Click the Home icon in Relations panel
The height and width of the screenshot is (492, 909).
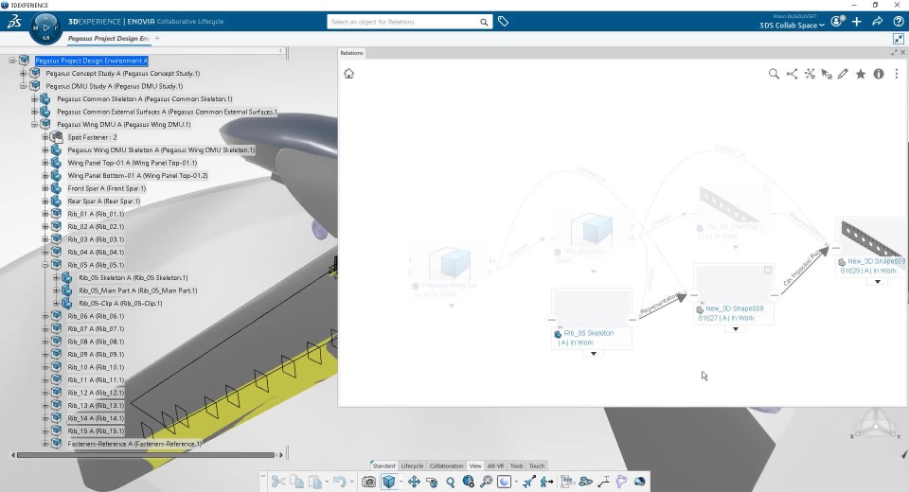tap(348, 74)
